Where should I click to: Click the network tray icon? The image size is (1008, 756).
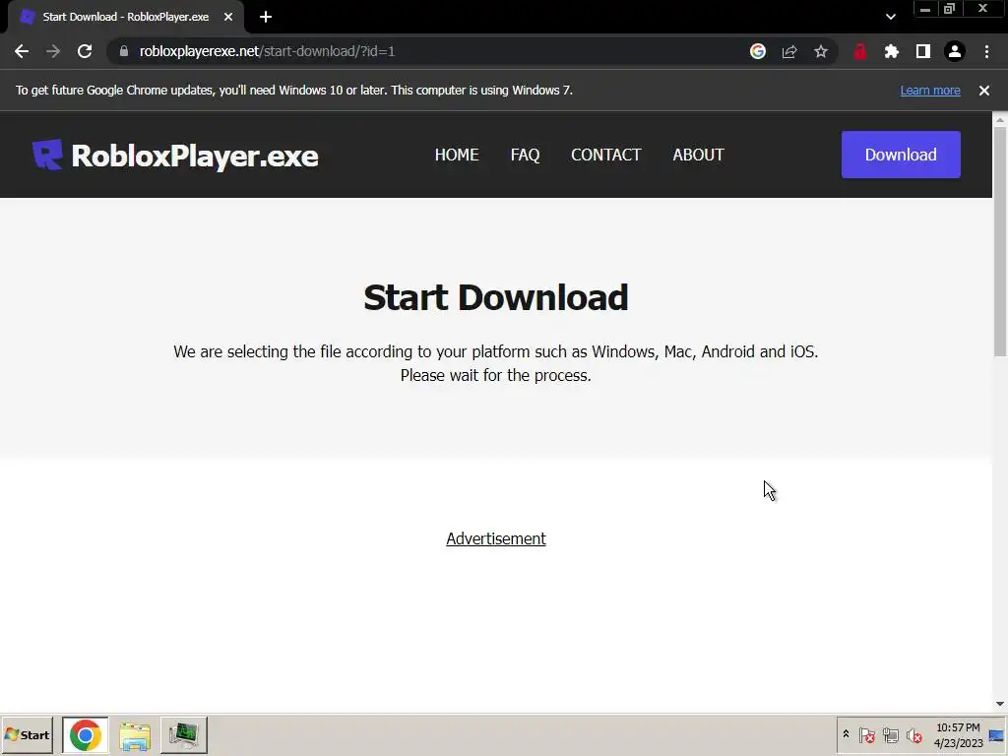click(x=890, y=734)
